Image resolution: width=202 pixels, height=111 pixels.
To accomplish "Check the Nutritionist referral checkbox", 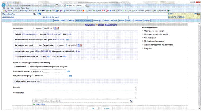I will pyautogui.click(x=15, y=67).
